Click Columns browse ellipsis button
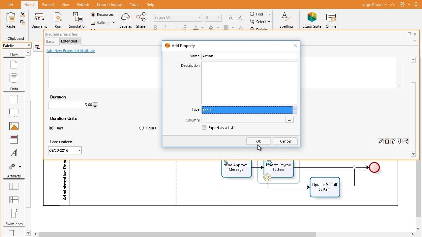Screen dimensions: 422x237 [289, 120]
